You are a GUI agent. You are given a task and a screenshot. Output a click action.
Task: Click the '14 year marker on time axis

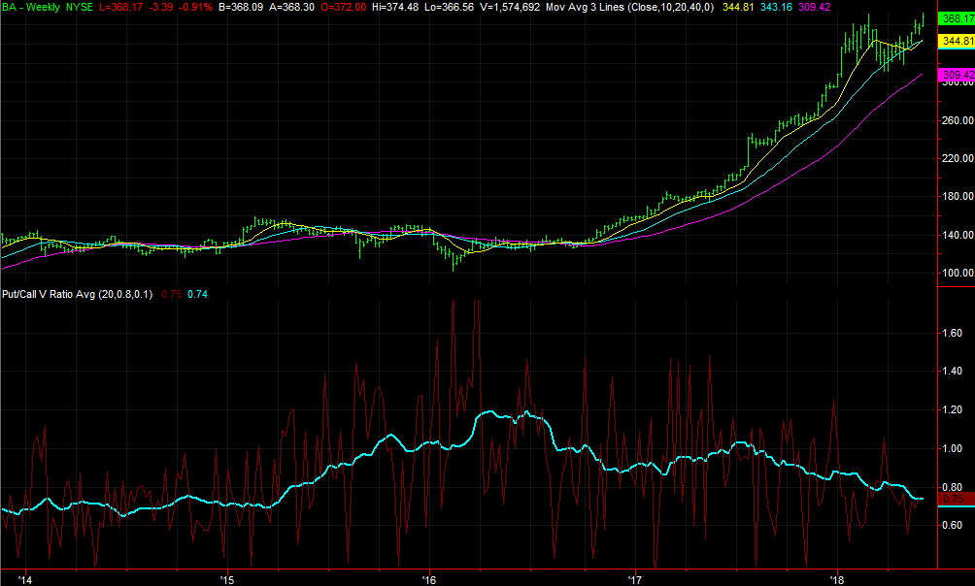pyautogui.click(x=25, y=580)
